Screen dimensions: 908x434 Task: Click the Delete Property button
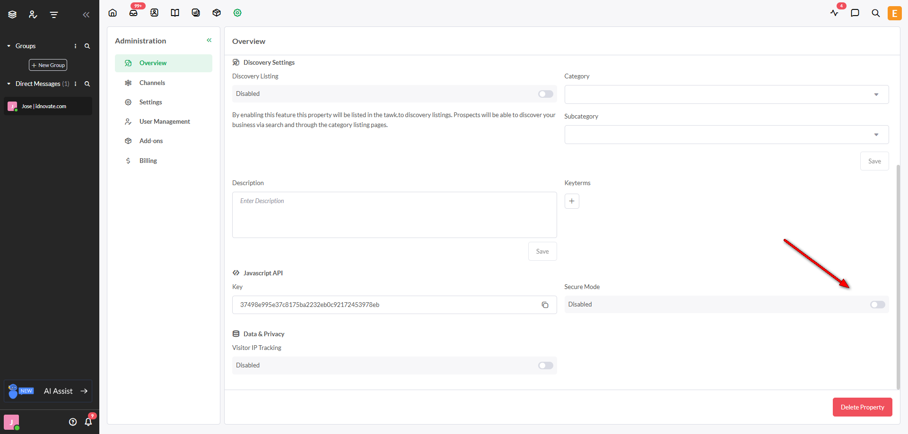pos(862,407)
